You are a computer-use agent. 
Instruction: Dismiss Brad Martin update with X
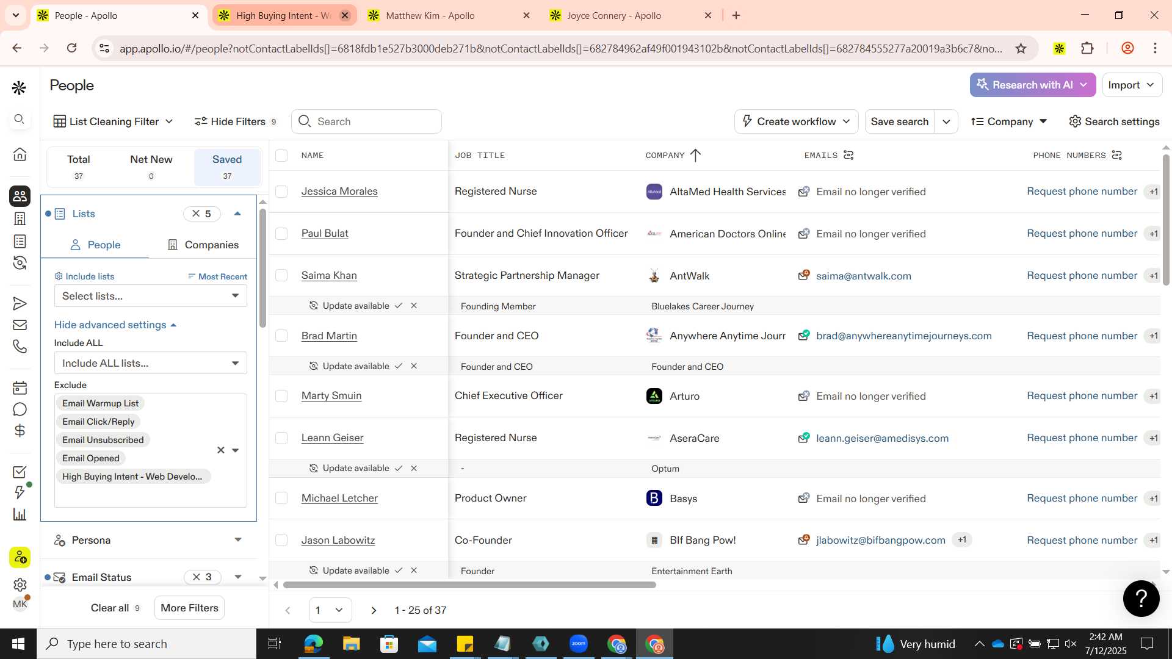pyautogui.click(x=414, y=366)
